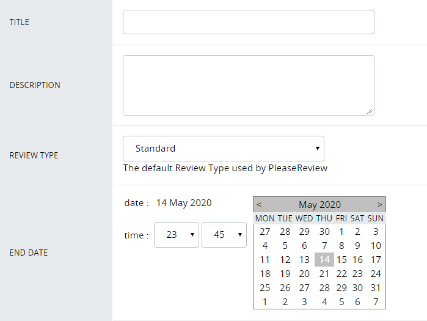Image resolution: width=427 pixels, height=321 pixels.
Task: Select May 15 in the calendar
Action: [341, 260]
